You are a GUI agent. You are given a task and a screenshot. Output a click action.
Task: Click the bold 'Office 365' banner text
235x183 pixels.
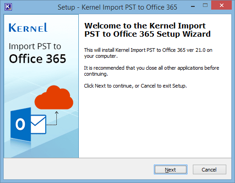[38, 59]
